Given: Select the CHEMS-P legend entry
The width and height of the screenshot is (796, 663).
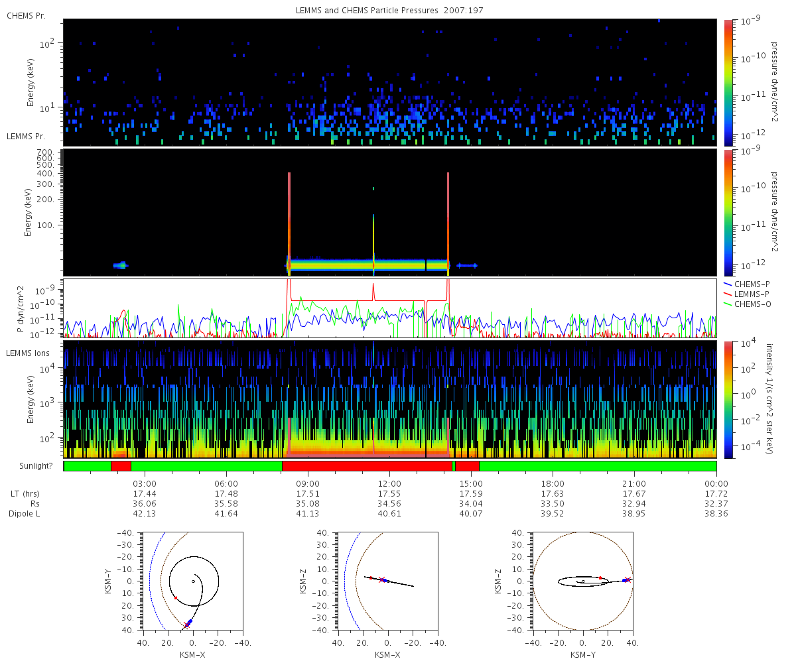Looking at the screenshot, I should (x=748, y=283).
